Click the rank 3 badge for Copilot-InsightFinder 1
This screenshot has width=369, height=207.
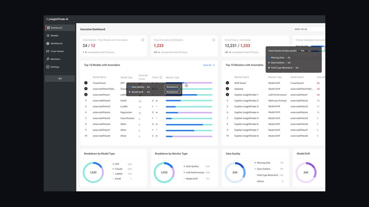[227, 94]
